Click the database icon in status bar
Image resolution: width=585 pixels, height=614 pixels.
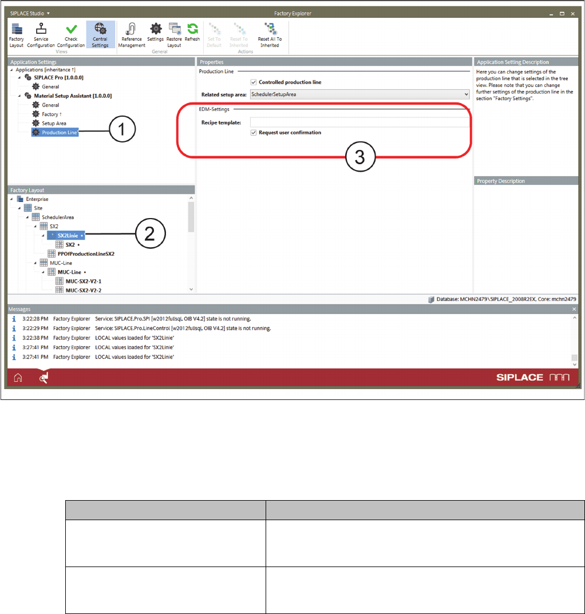(x=431, y=299)
